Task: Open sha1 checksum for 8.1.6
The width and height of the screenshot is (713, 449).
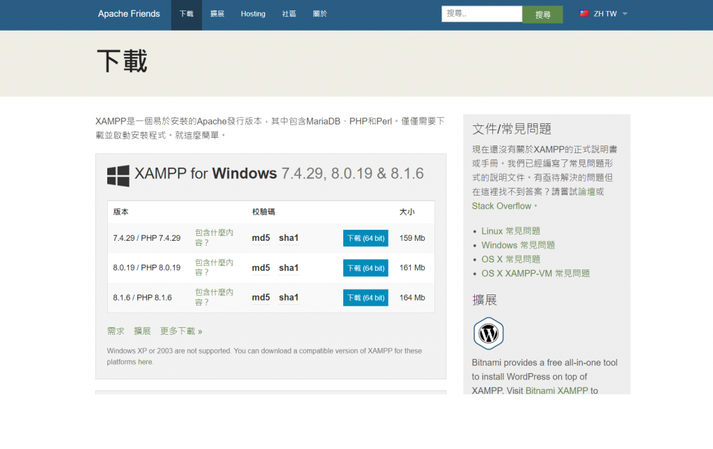Action: pos(289,298)
